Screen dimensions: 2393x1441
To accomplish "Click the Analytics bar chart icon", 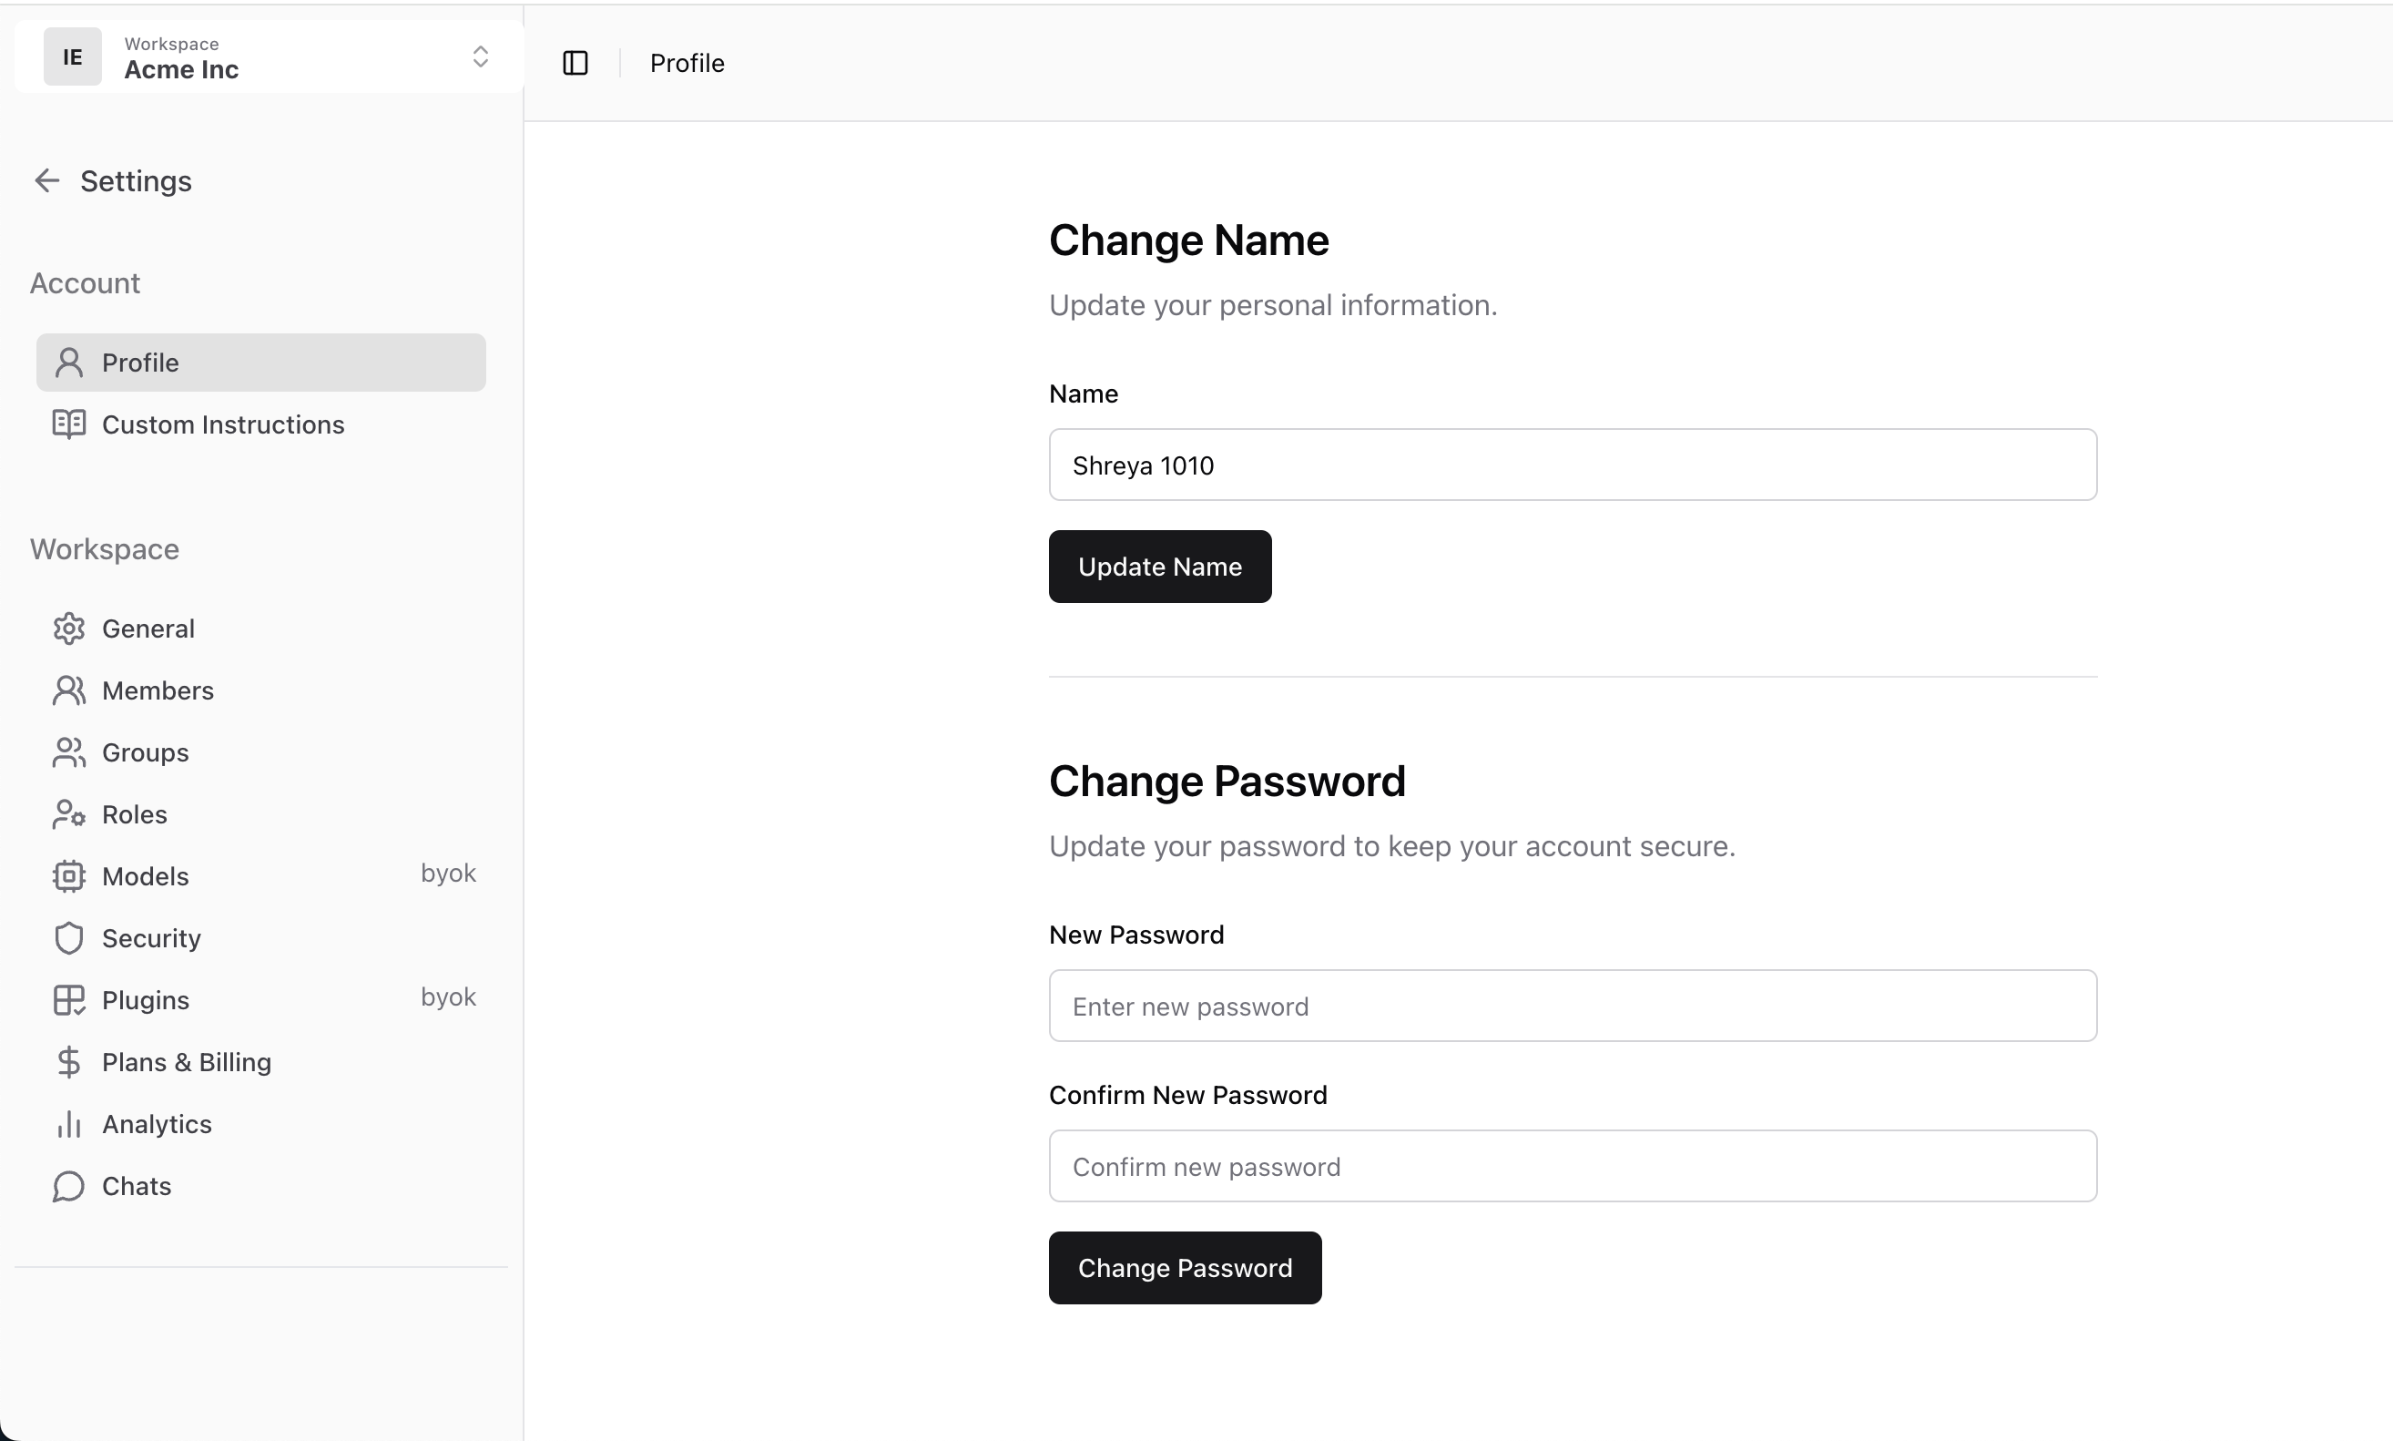I will [x=69, y=1124].
